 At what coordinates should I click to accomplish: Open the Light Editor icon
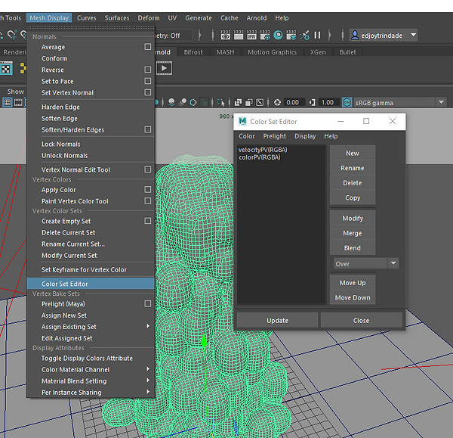(x=304, y=36)
